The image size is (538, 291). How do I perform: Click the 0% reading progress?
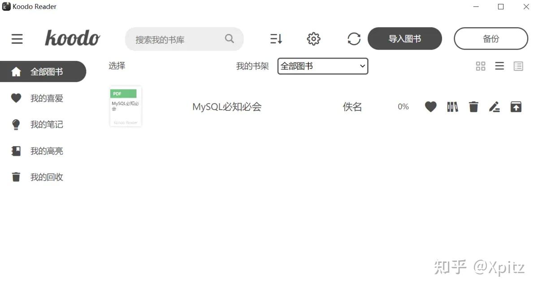(x=403, y=107)
